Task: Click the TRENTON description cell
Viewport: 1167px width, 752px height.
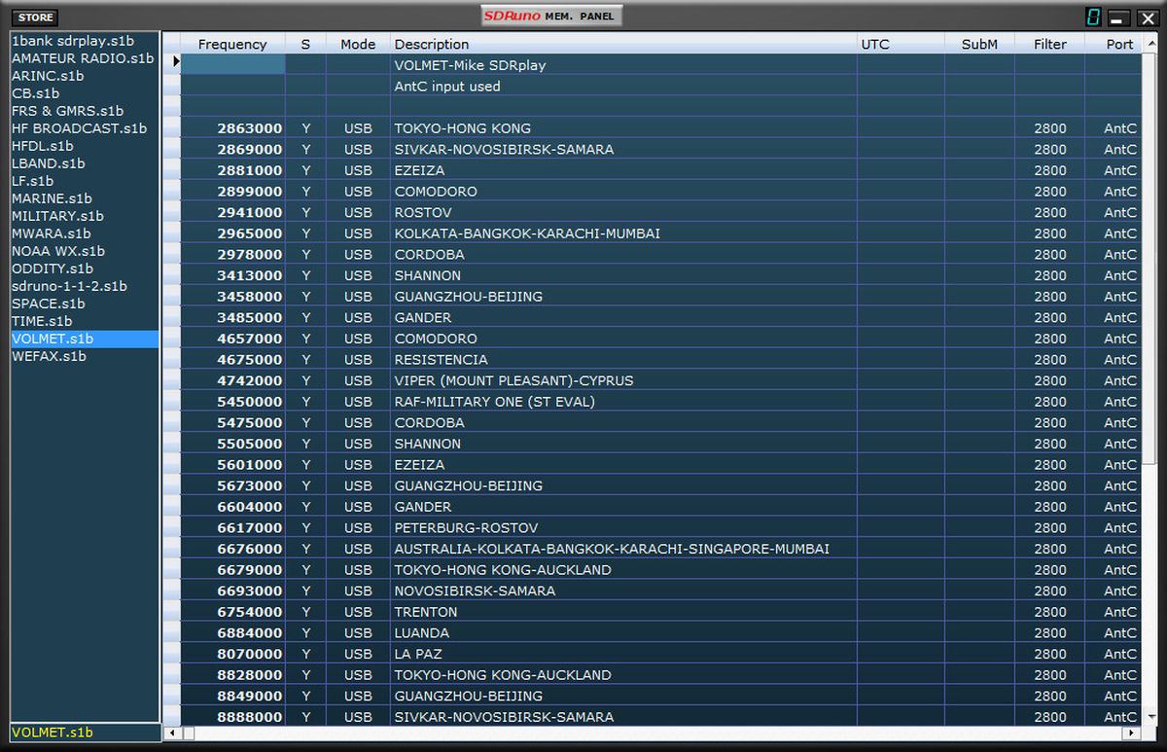Action: point(623,612)
